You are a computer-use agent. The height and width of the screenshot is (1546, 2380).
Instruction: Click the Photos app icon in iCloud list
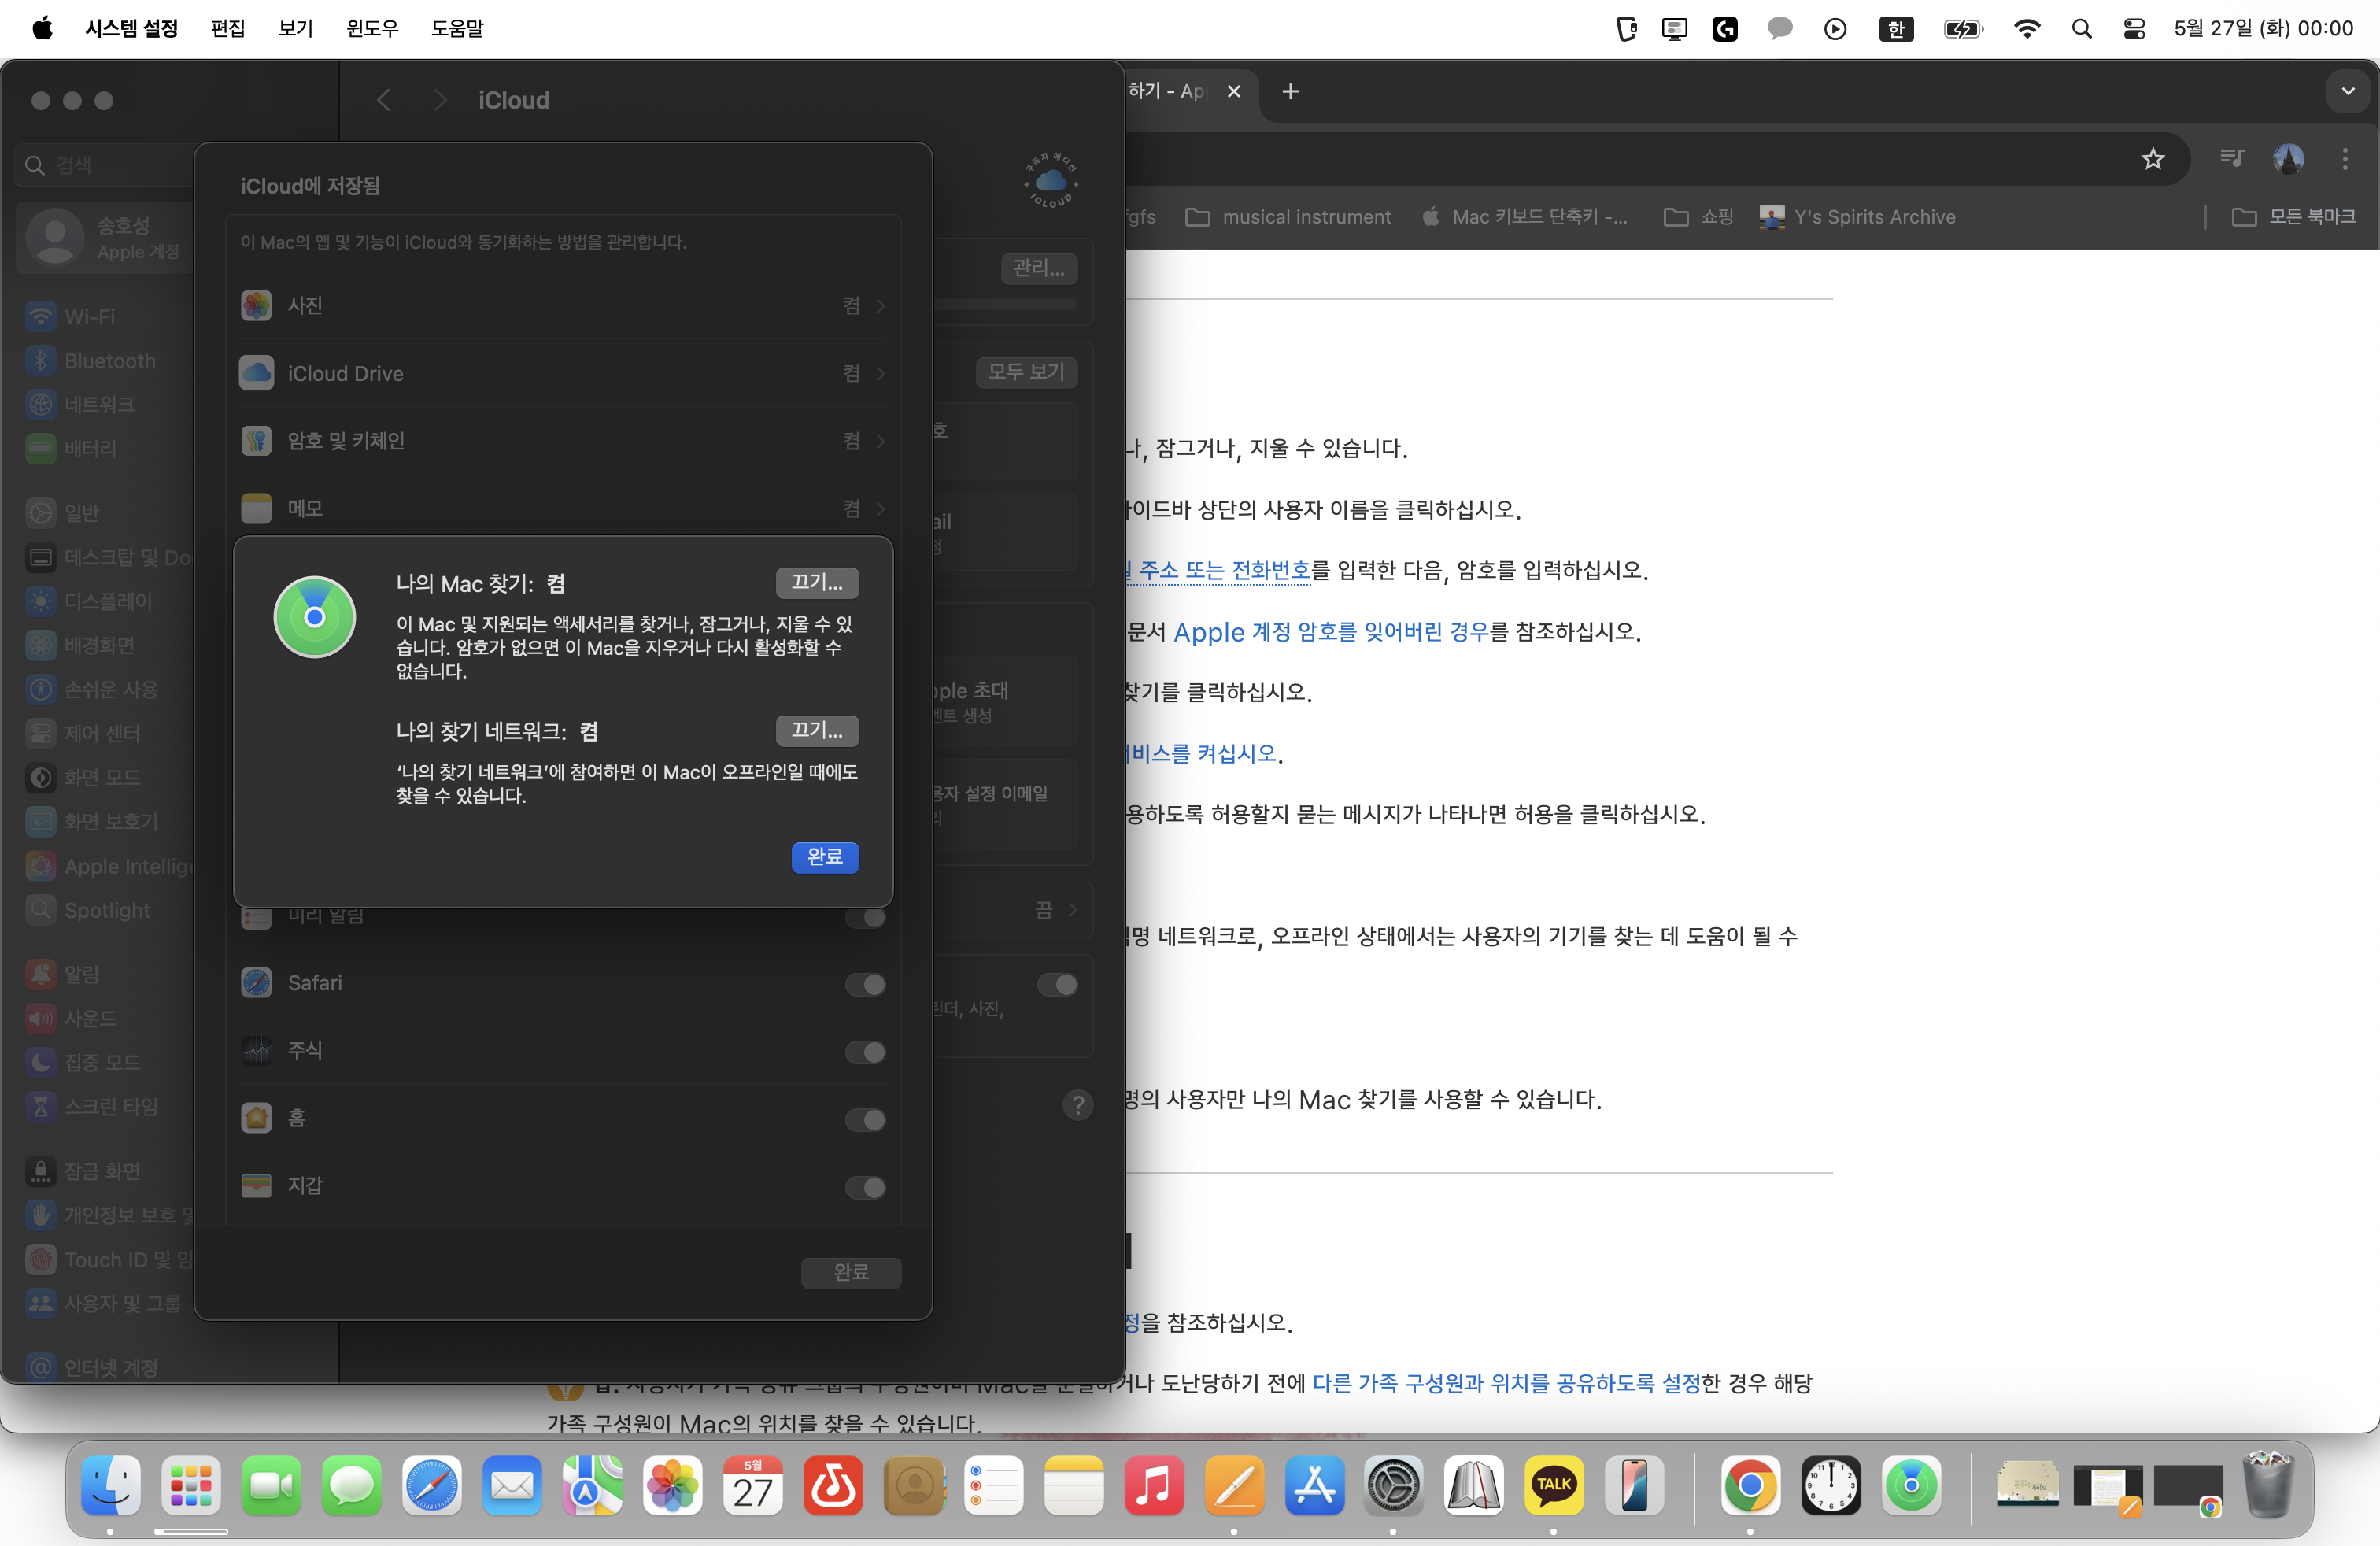coord(257,305)
